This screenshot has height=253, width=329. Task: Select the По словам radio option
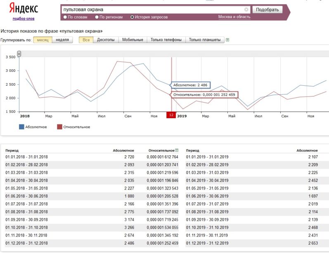pyautogui.click(x=65, y=17)
